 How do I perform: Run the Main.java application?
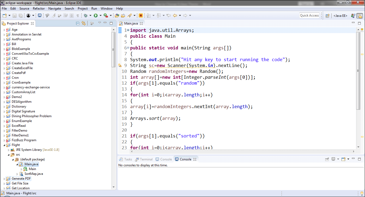click(96, 15)
